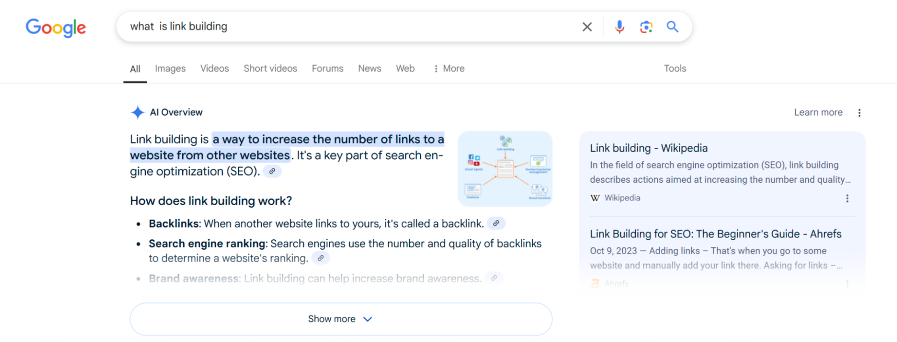Click the 'Backlinks' bold term
Viewport: 897px width, 342px height.
[174, 224]
